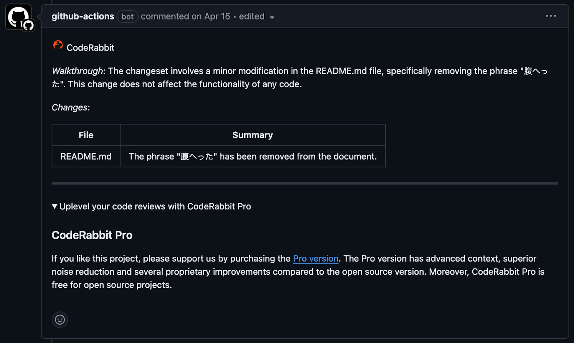
Task: Click the "commented on Apr 15" timestamp
Action: 185,16
